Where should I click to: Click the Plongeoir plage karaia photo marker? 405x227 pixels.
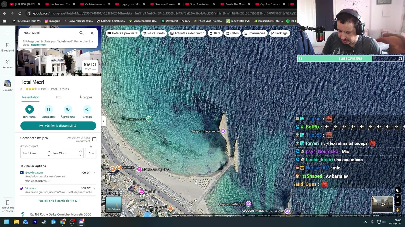pos(223,131)
